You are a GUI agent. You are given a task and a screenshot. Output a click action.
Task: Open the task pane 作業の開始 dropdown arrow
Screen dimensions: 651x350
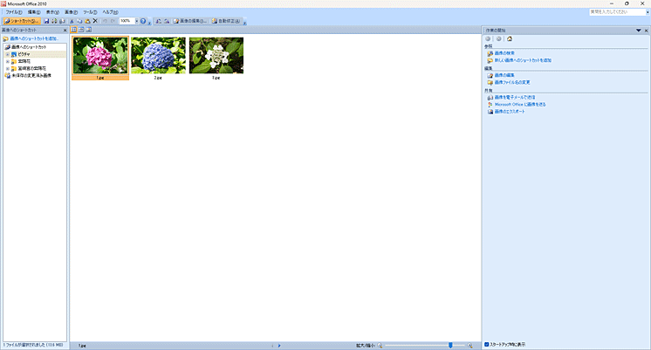click(639, 30)
